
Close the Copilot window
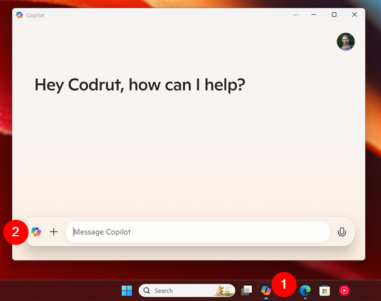point(355,15)
